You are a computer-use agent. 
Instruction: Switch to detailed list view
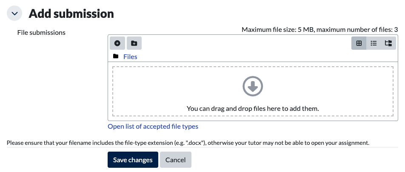pos(374,43)
